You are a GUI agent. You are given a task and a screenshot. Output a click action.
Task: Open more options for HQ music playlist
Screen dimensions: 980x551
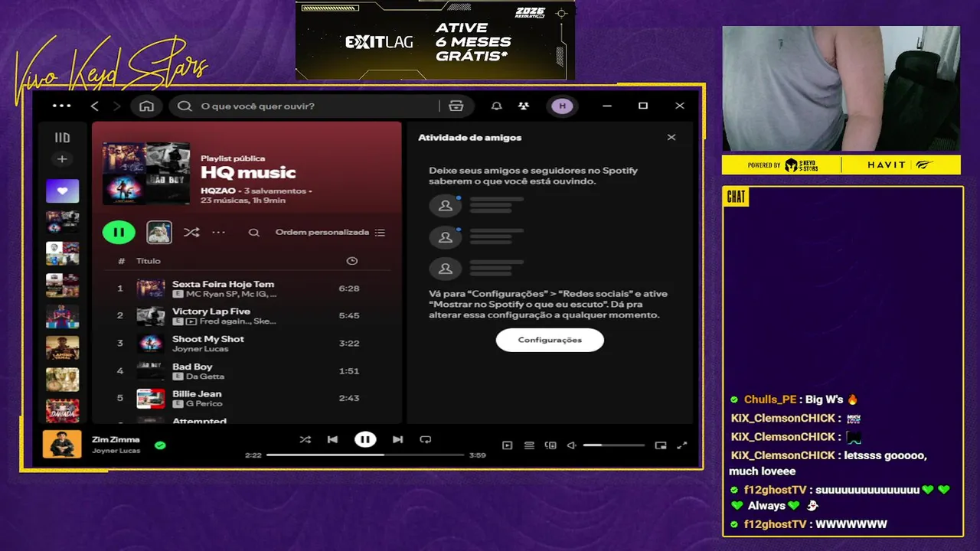click(x=218, y=232)
